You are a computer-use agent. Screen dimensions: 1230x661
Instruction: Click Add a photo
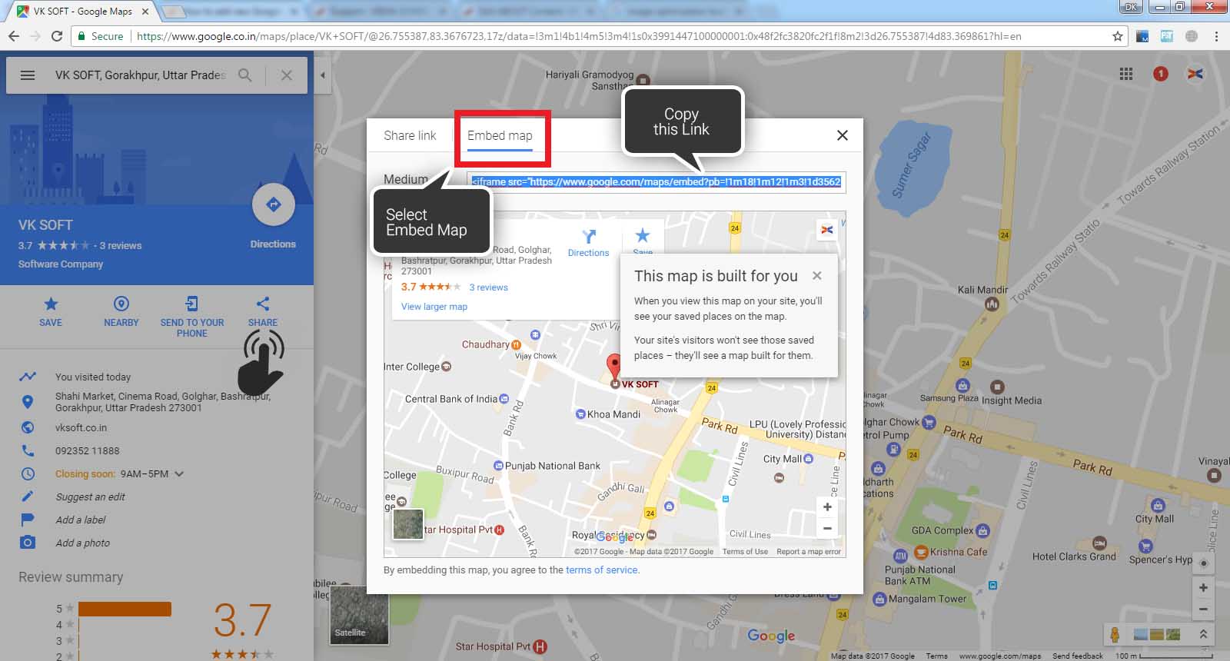82,543
